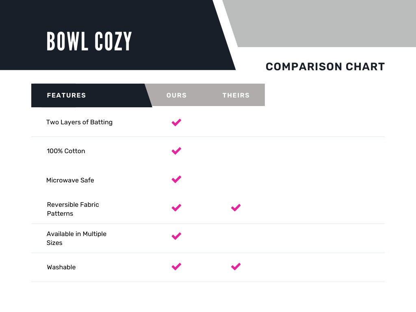Viewport: 416px width, 312px height.
Task: Select the FEATURES column header
Action: (67, 95)
